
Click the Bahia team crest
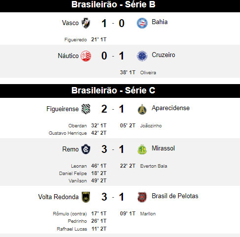(142, 23)
